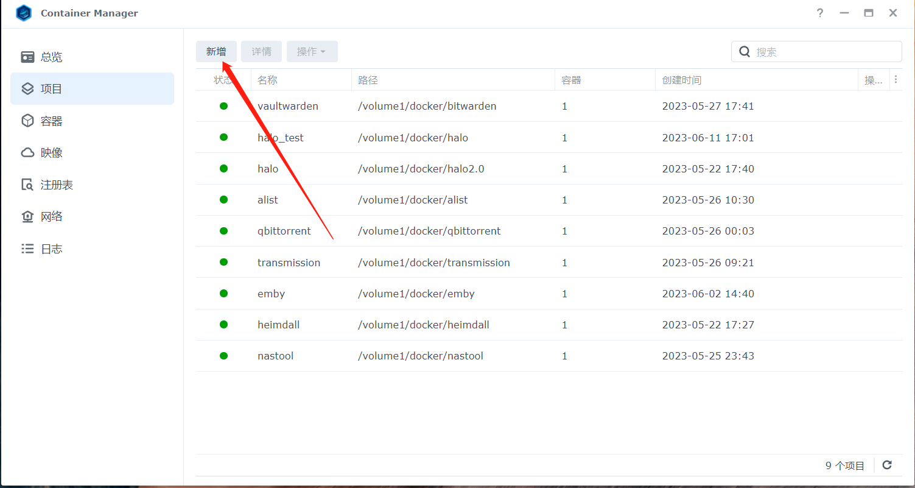Screen dimensions: 915x488
Task: Sort by 创建时间 column header
Action: coord(757,80)
